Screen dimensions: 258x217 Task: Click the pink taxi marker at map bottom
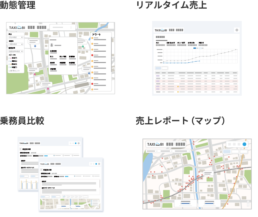pyautogui.click(x=48, y=89)
